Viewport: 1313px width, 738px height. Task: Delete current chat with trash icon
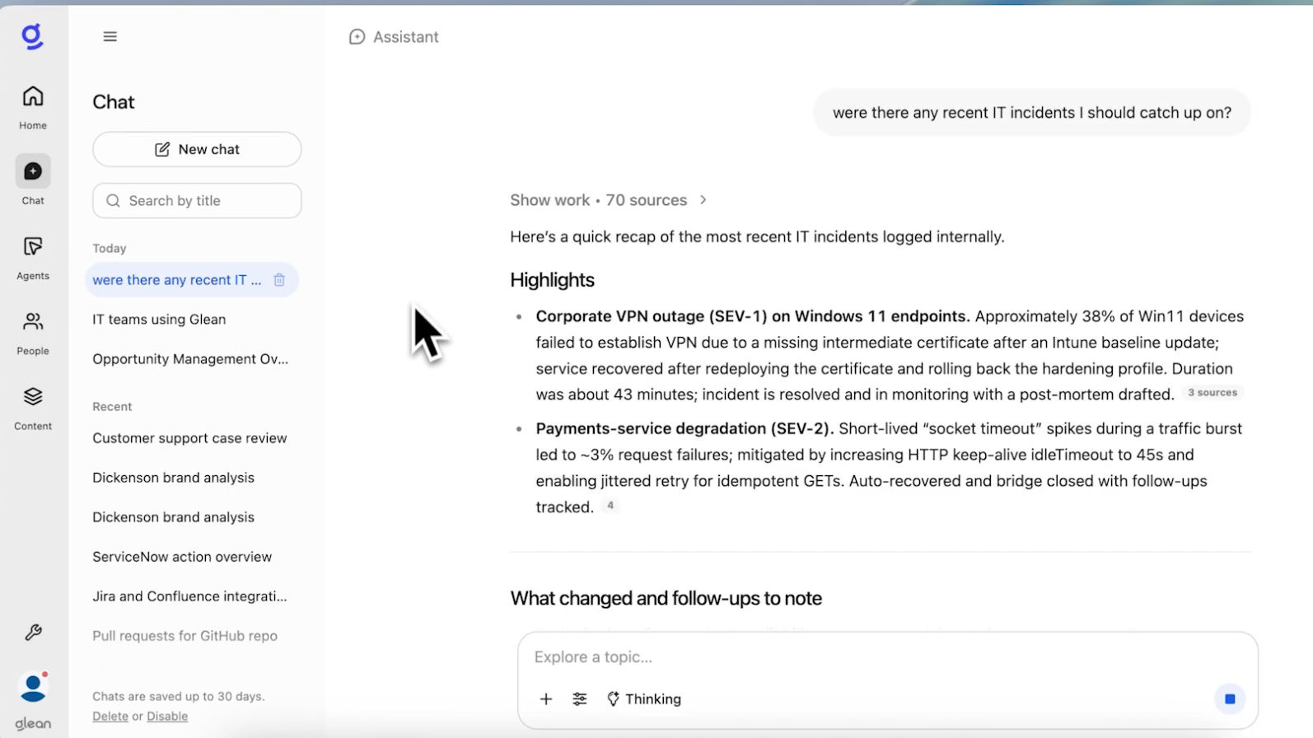pos(279,280)
